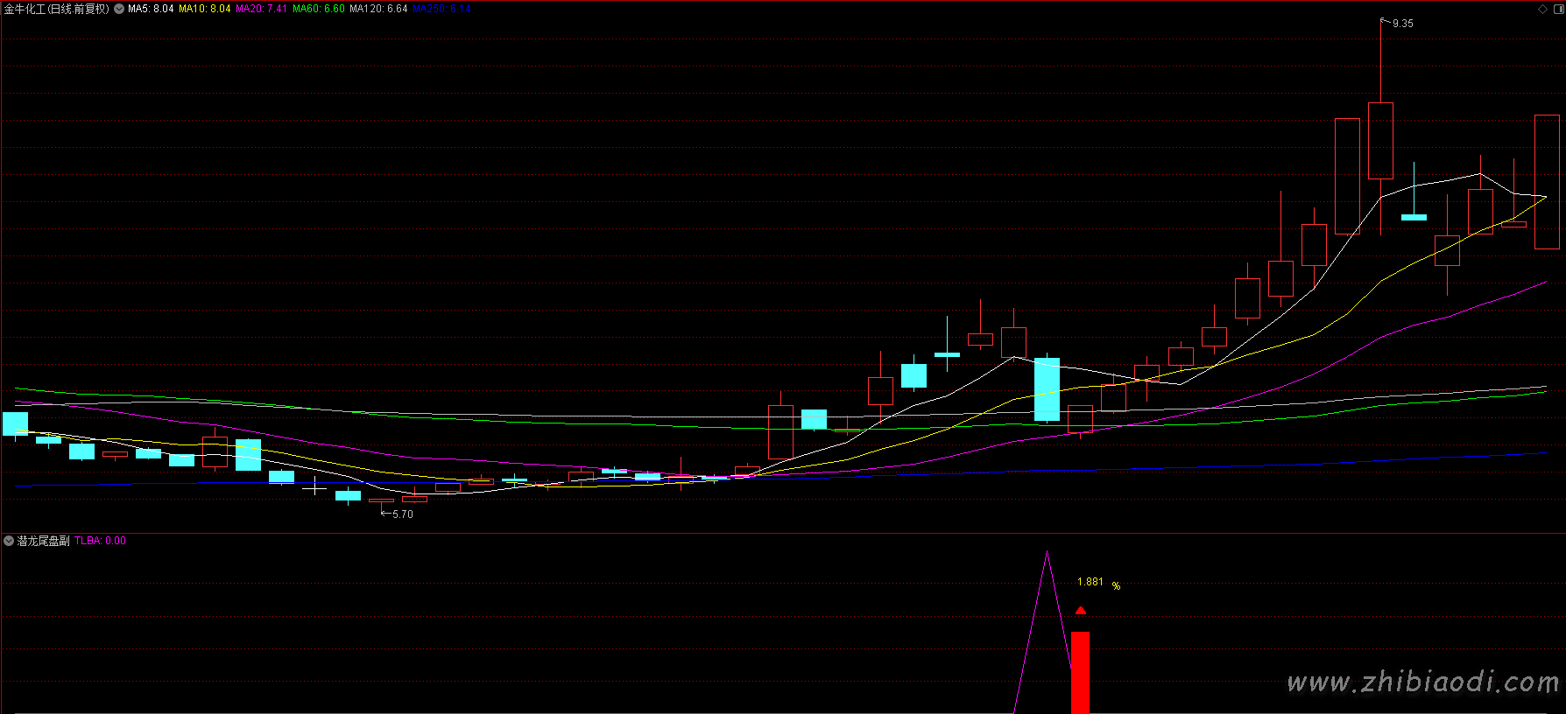Select the MA120: 6.64 legend label
The width and height of the screenshot is (1566, 714).
pyautogui.click(x=378, y=9)
